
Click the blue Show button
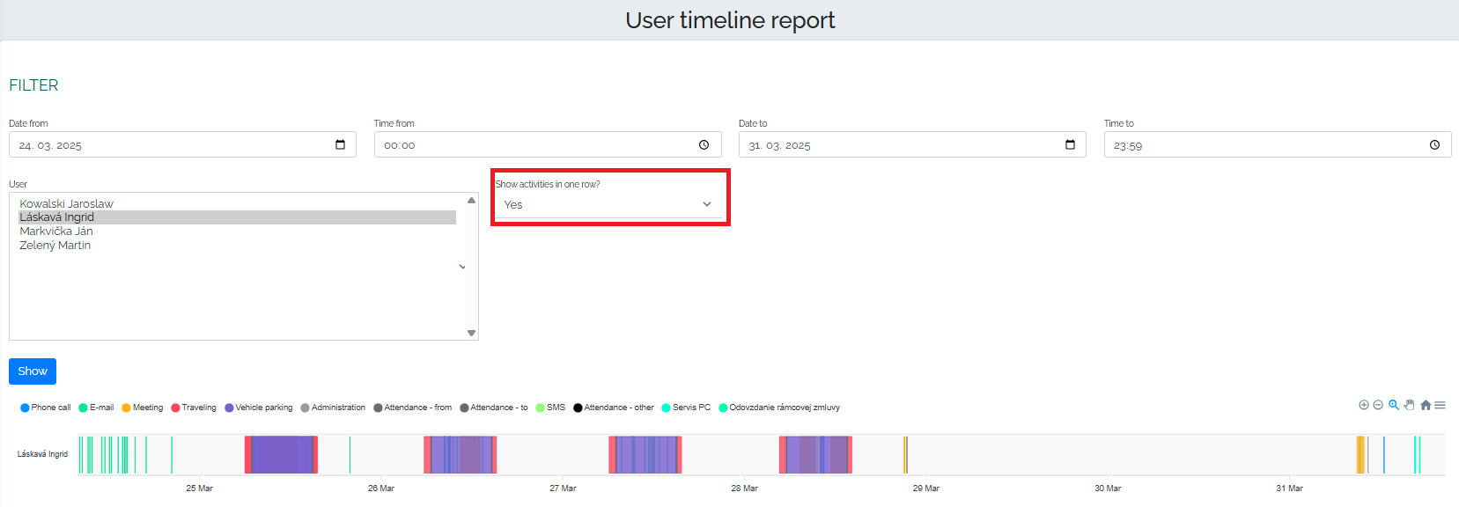point(33,371)
